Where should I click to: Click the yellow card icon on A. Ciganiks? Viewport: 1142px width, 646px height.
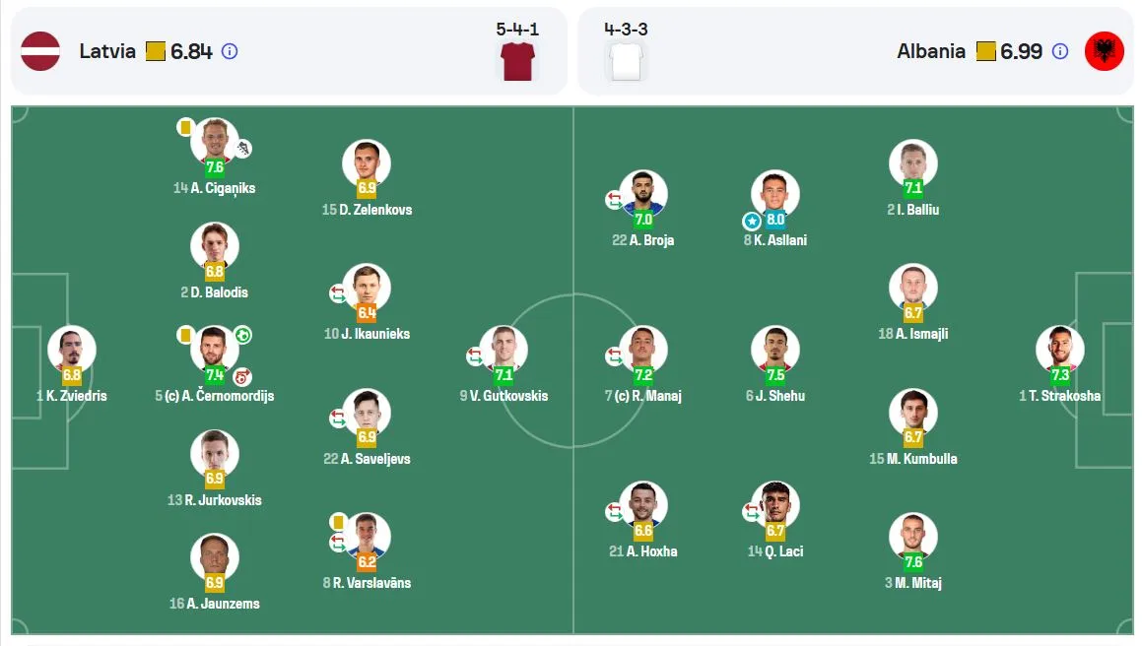click(x=185, y=127)
